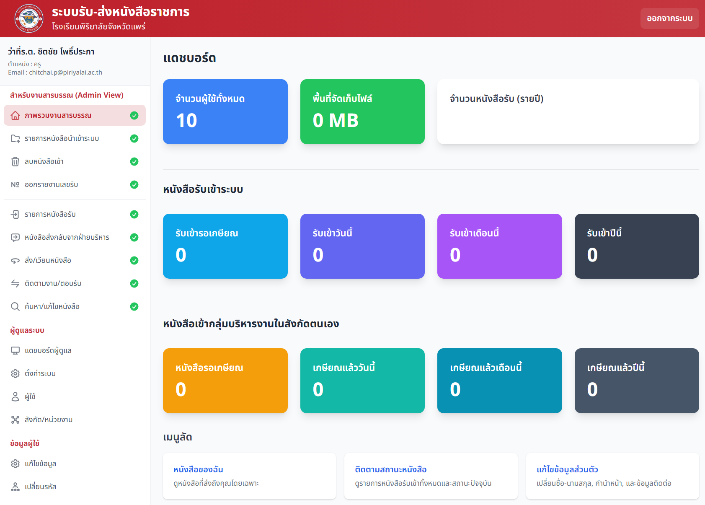
Task: Select ส่ง/เวียนหนังสือ in the sidebar
Action: [x=48, y=260]
